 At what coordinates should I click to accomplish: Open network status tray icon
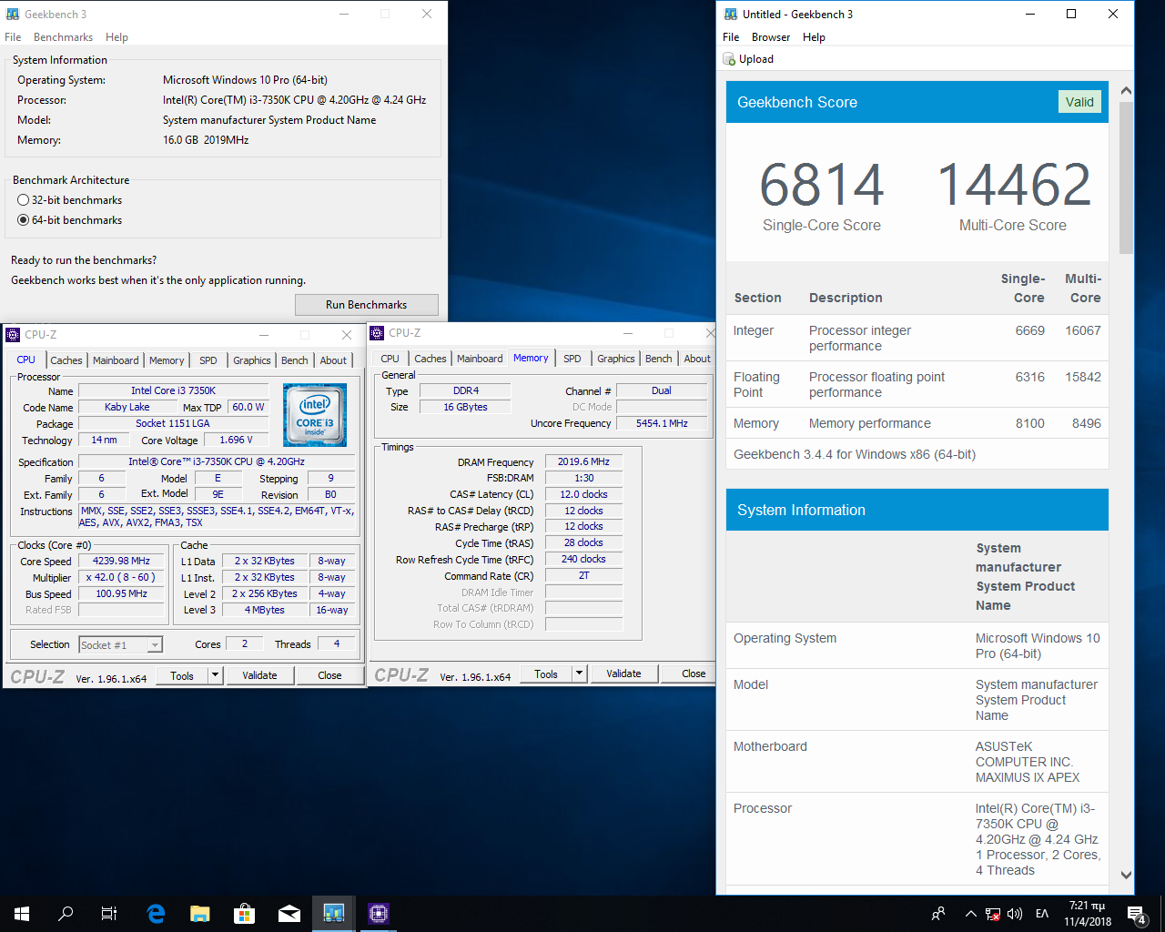pos(993,914)
